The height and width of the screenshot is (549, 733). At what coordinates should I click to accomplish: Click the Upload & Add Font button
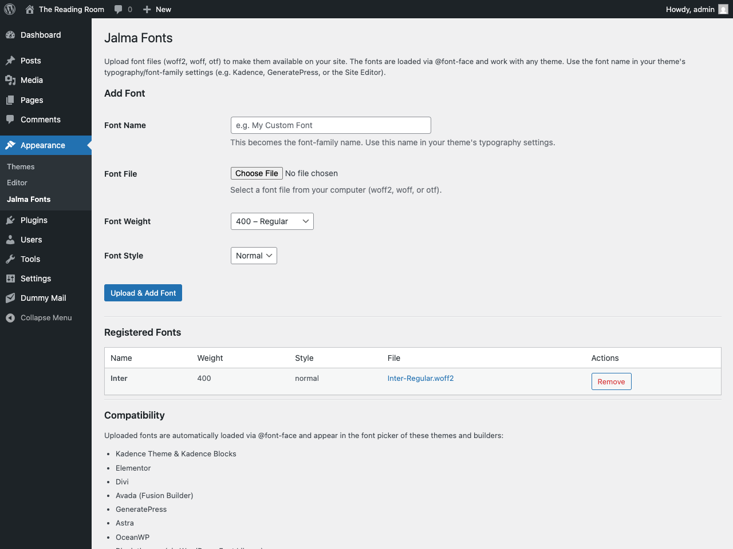point(143,293)
